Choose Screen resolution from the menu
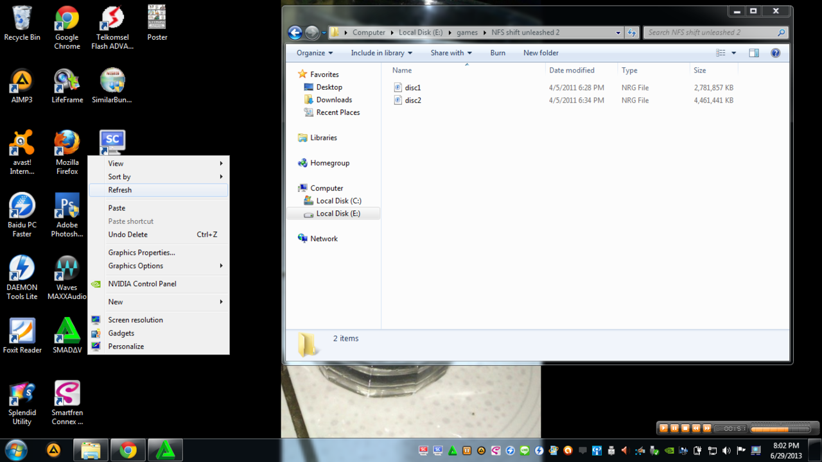This screenshot has width=822, height=462. tap(158, 320)
